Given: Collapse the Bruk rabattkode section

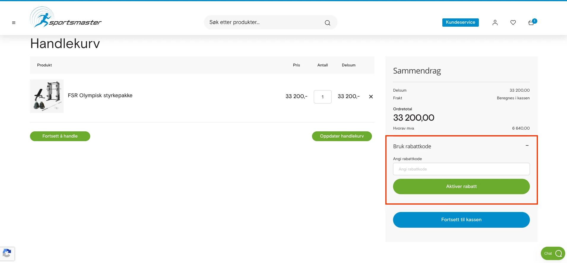Looking at the screenshot, I should (x=527, y=146).
